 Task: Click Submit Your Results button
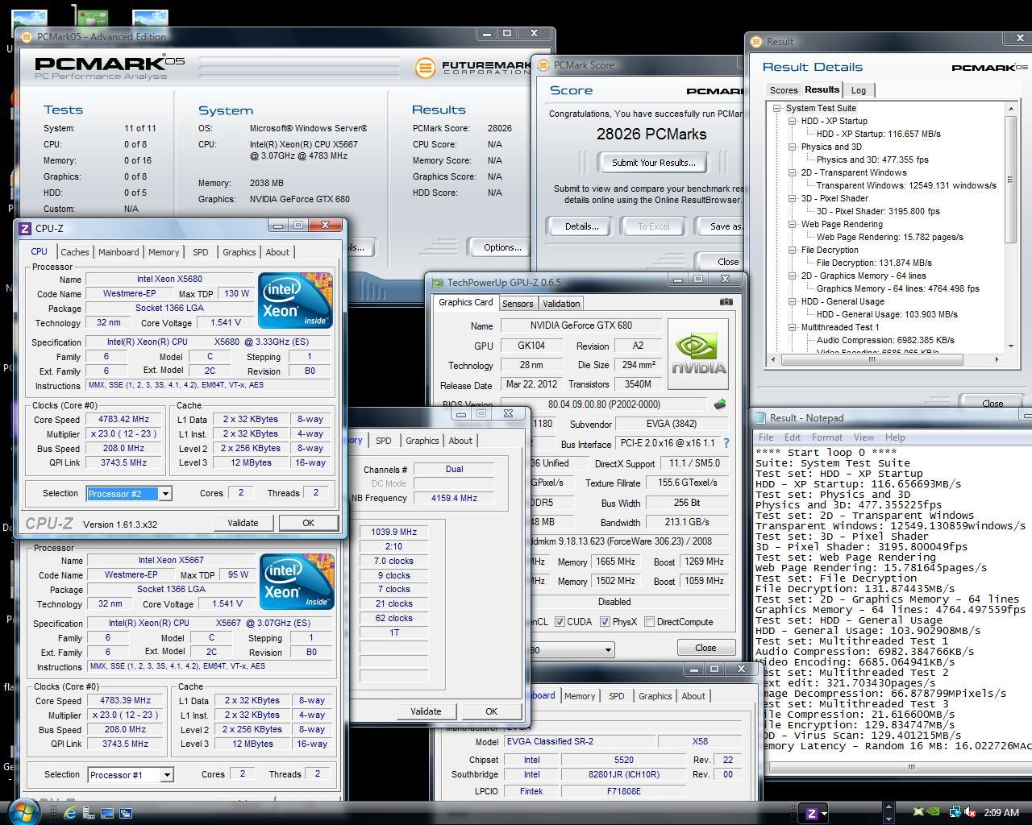(x=653, y=163)
